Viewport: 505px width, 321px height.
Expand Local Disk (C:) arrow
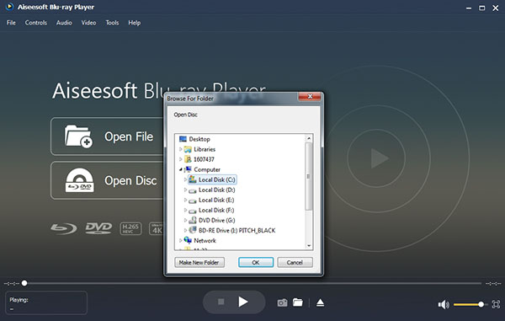click(185, 179)
